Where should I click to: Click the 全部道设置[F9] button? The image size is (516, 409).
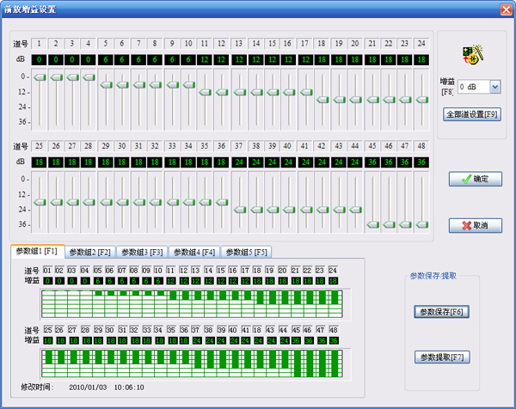470,113
